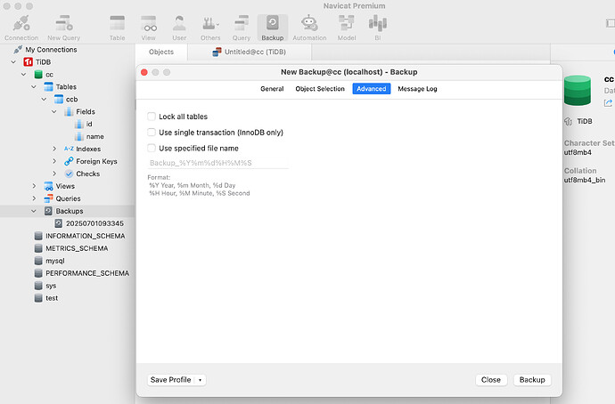Viewport: 615px width, 404px height.
Task: Select backup 20250701093345 in the tree
Action: click(94, 223)
